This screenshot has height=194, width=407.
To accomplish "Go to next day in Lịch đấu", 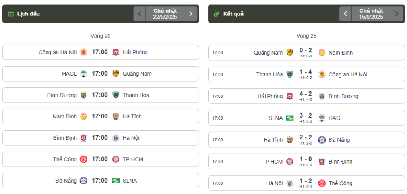I will click(191, 14).
